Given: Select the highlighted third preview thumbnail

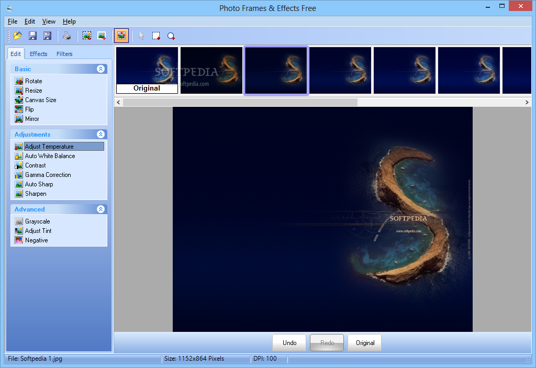Looking at the screenshot, I should (x=276, y=70).
